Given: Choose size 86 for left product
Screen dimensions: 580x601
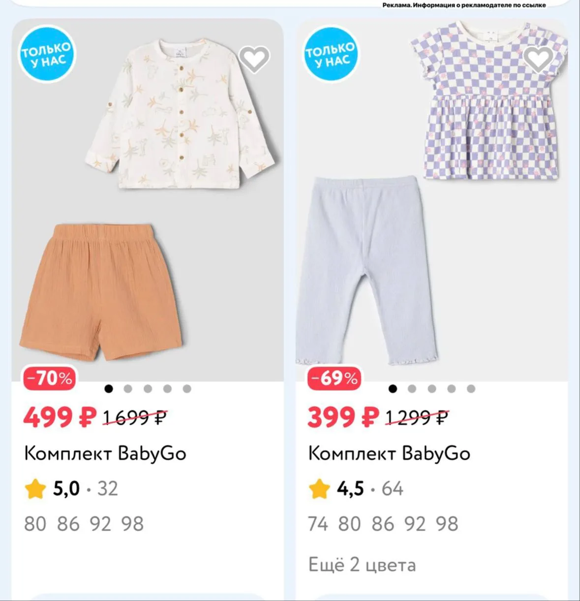Looking at the screenshot, I should tap(68, 524).
